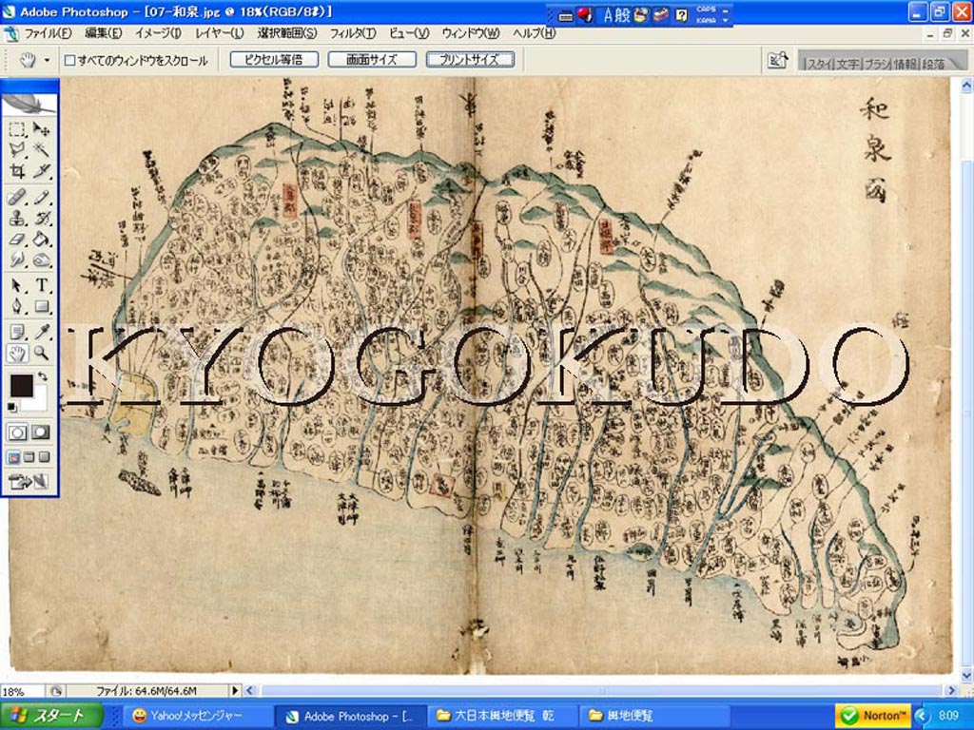Select the Slice tool
This screenshot has height=730, width=974.
tap(42, 171)
